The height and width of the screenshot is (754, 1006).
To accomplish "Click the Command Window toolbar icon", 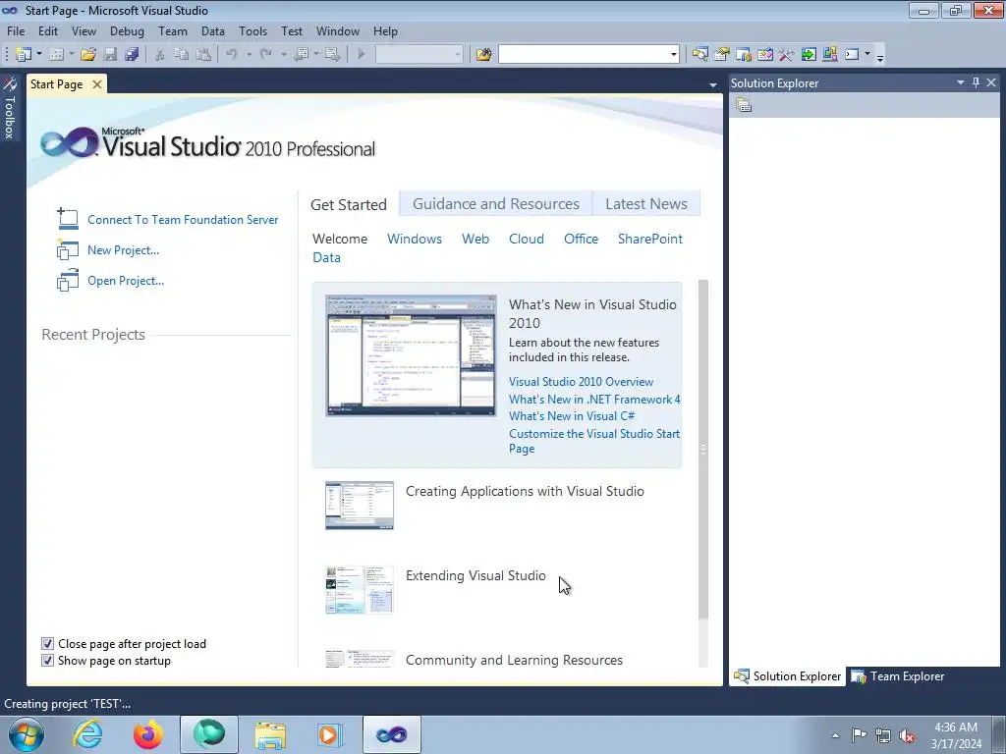I will [x=852, y=55].
